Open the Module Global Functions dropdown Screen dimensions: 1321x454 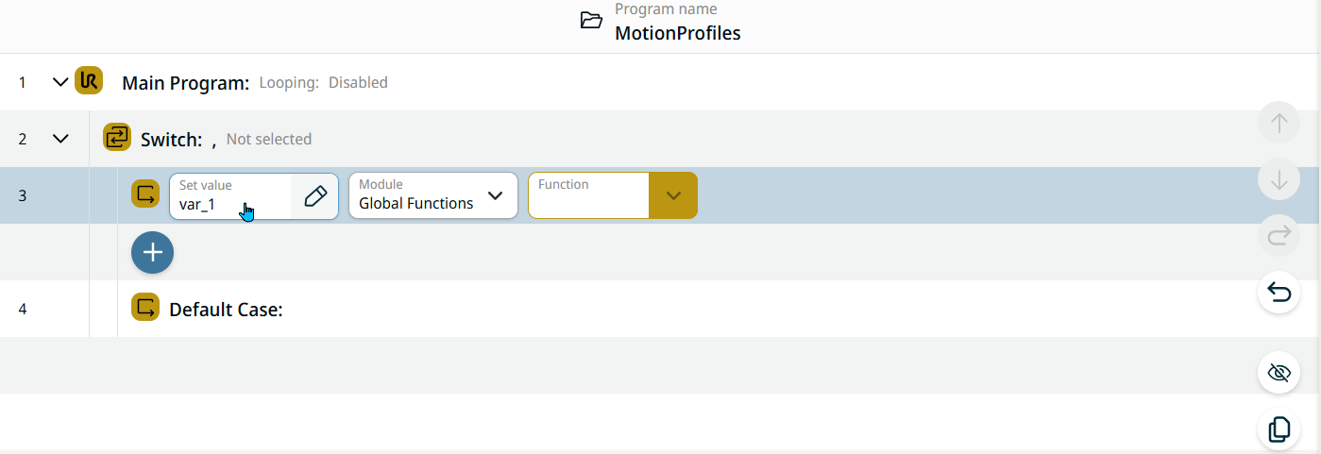[x=433, y=195]
